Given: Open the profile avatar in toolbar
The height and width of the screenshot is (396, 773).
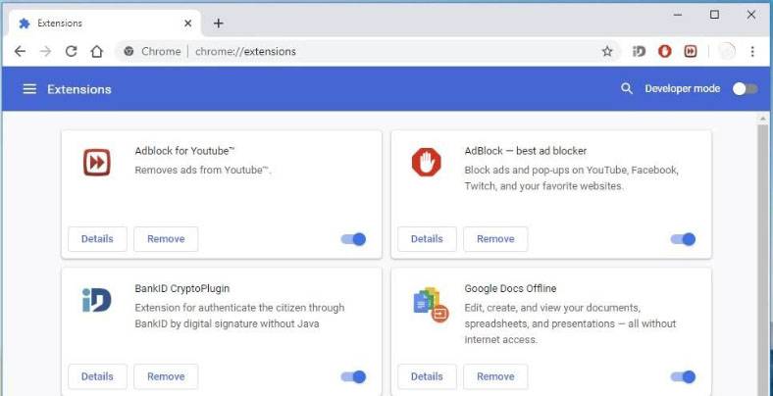Looking at the screenshot, I should pos(727,51).
